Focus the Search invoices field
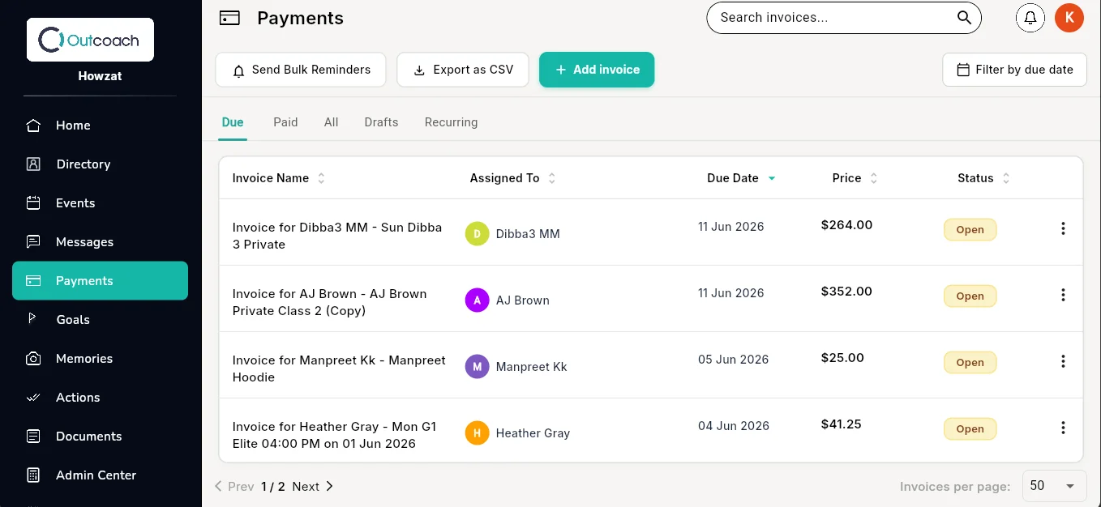Viewport: 1101px width, 507px height. 844,18
